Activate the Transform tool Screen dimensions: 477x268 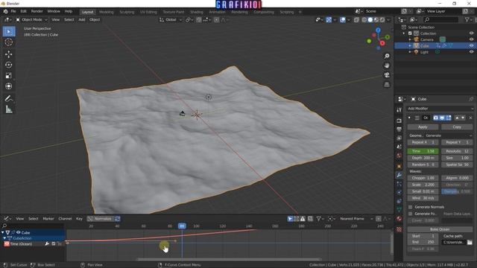pos(9,86)
